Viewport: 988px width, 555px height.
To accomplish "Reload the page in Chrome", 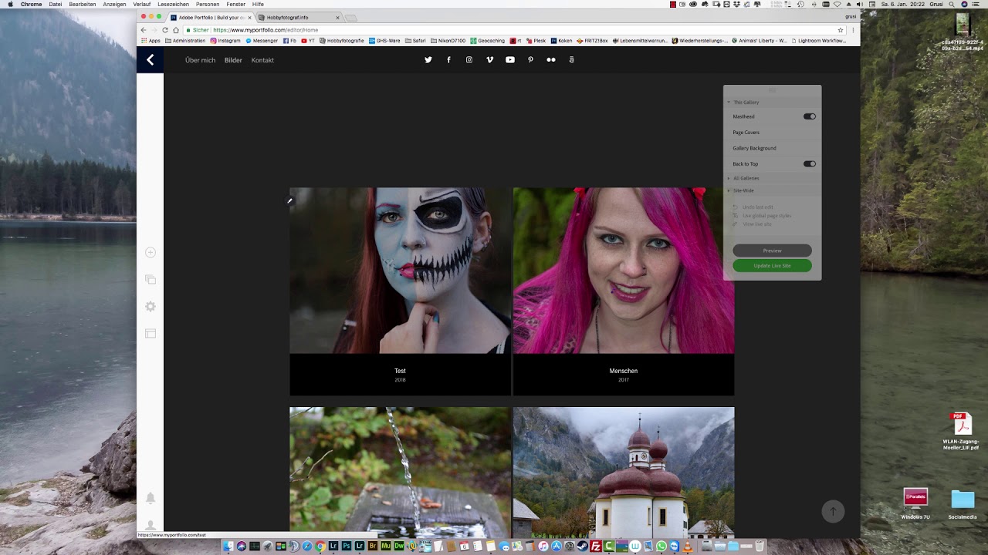I will point(165,30).
